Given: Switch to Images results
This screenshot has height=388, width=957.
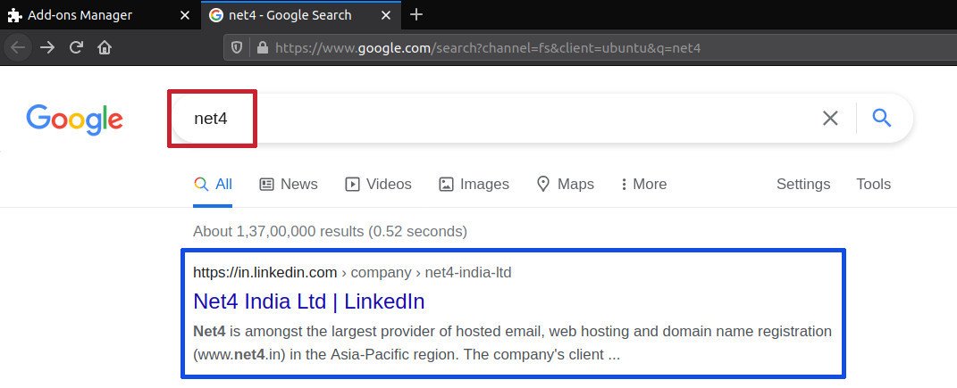Looking at the screenshot, I should (474, 184).
